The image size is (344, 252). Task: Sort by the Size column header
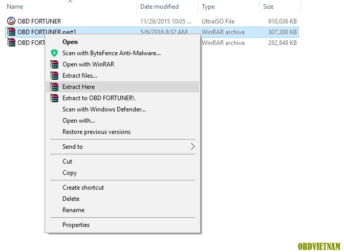(268, 6)
